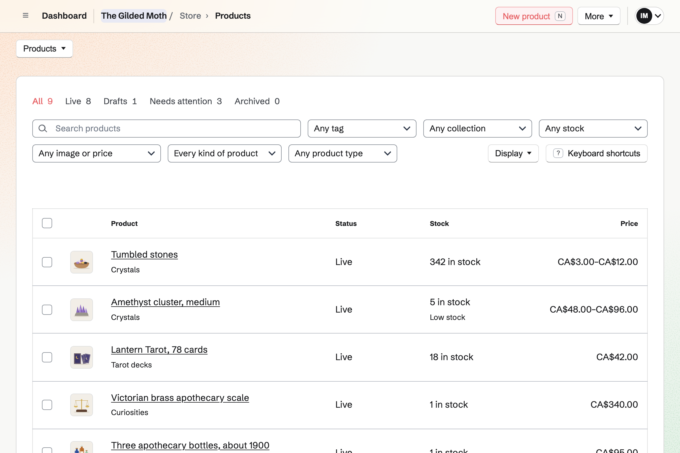The image size is (680, 453).
Task: Switch to the All 9 tab
Action: click(42, 101)
